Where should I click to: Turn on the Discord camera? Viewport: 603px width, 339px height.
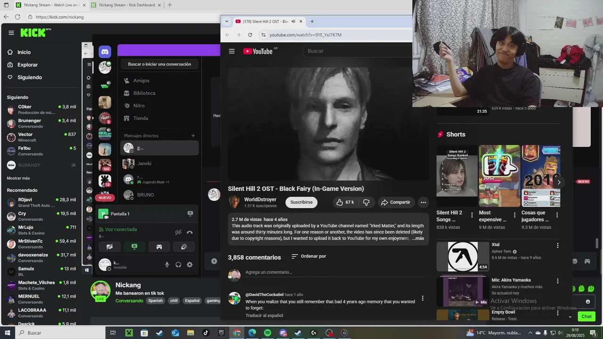click(109, 247)
